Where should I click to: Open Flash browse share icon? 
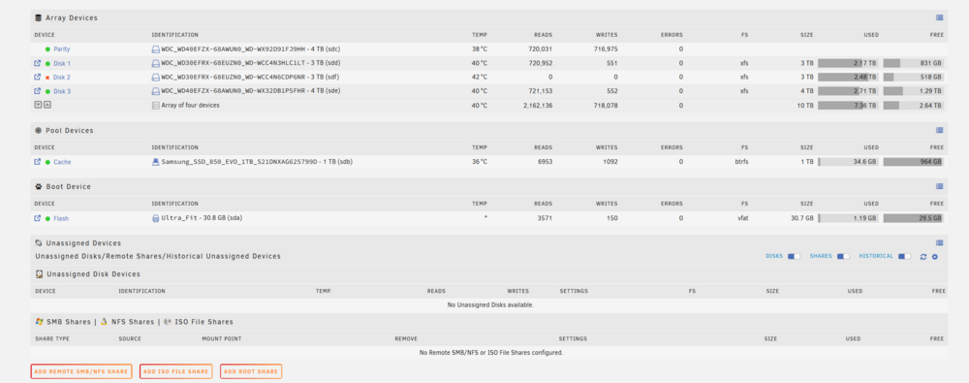[37, 218]
